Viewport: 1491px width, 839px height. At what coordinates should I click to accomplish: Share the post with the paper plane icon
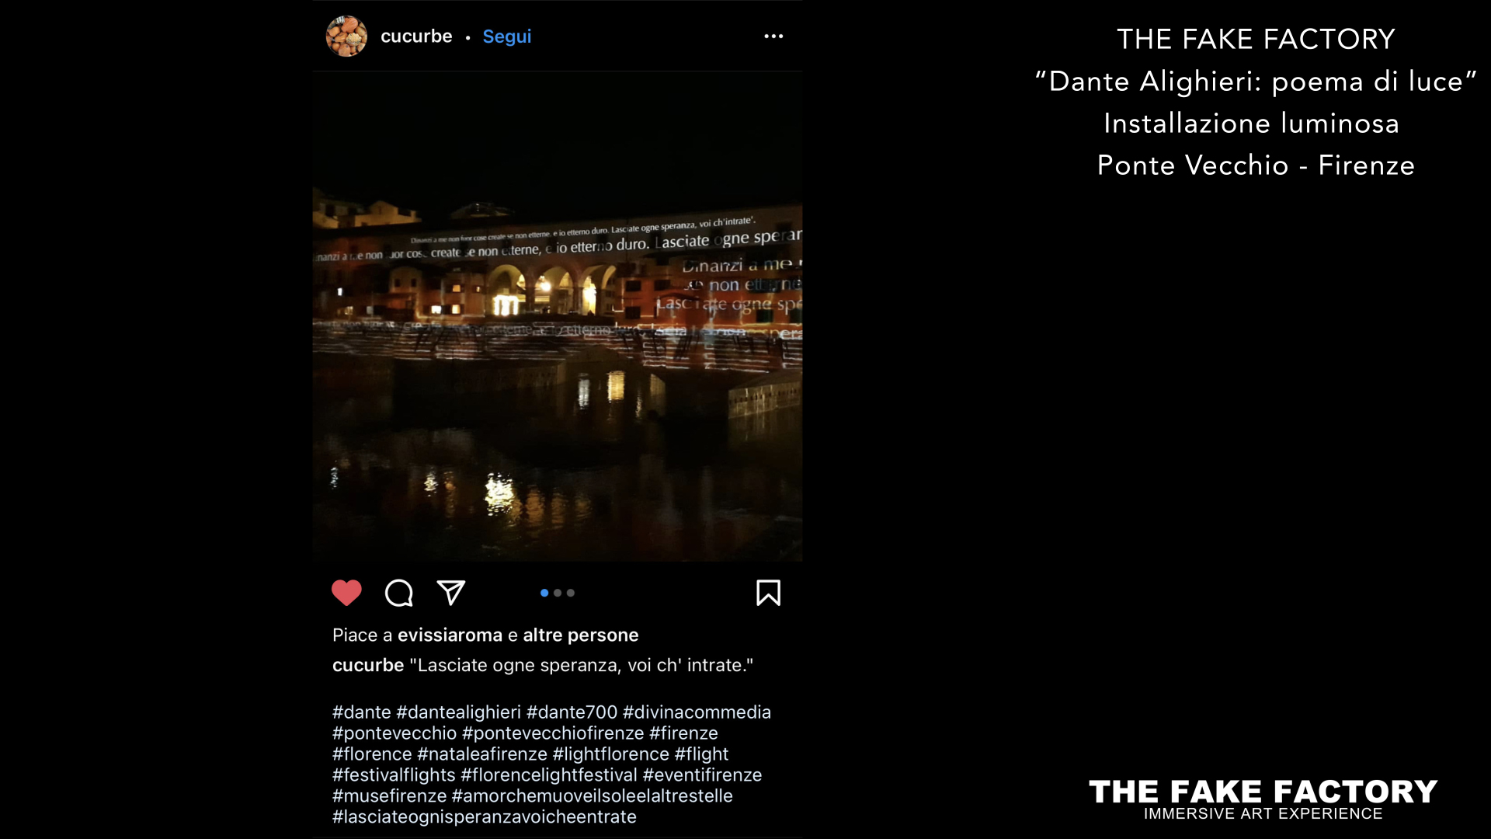451,593
